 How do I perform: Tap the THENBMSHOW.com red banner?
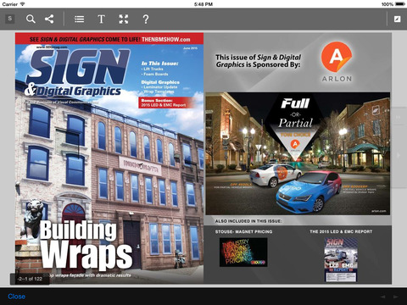tap(109, 39)
